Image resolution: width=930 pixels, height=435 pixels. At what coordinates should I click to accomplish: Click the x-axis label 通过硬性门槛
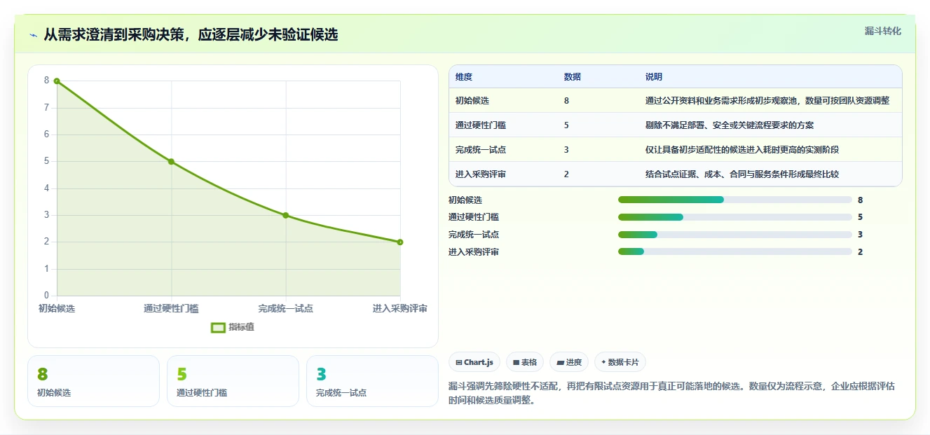click(x=171, y=309)
